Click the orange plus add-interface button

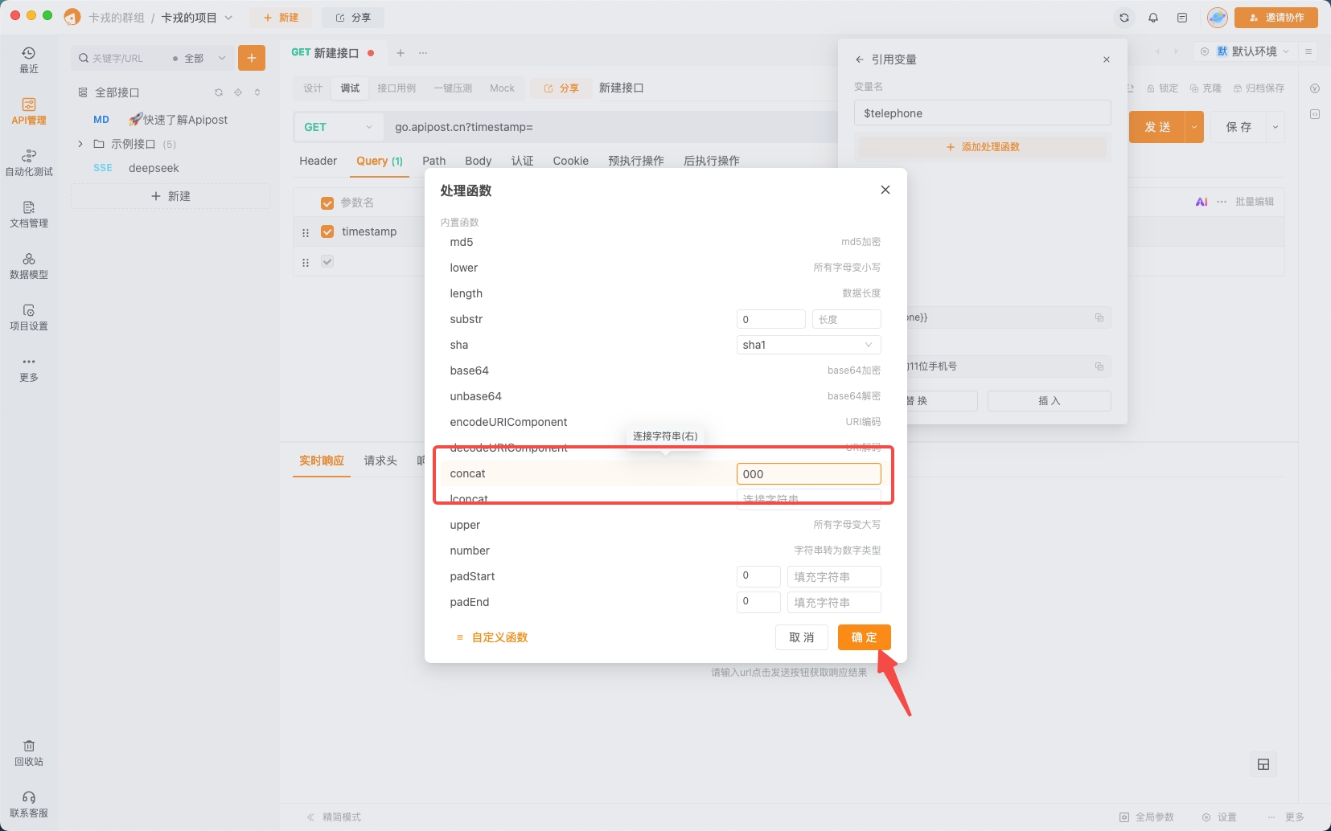click(252, 58)
